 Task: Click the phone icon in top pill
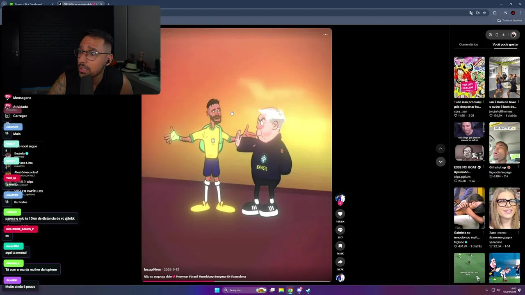(497, 34)
